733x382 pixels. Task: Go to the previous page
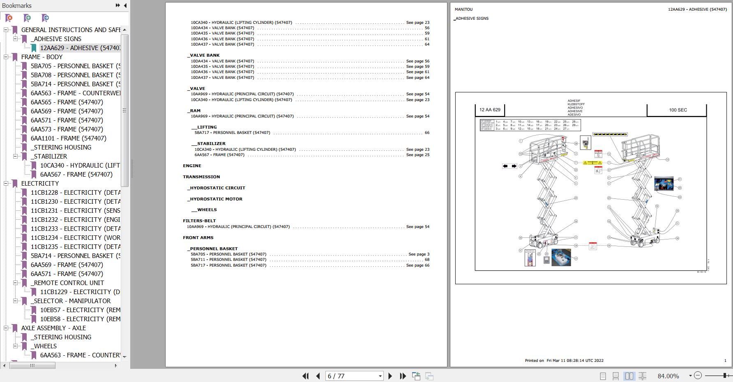click(x=318, y=376)
